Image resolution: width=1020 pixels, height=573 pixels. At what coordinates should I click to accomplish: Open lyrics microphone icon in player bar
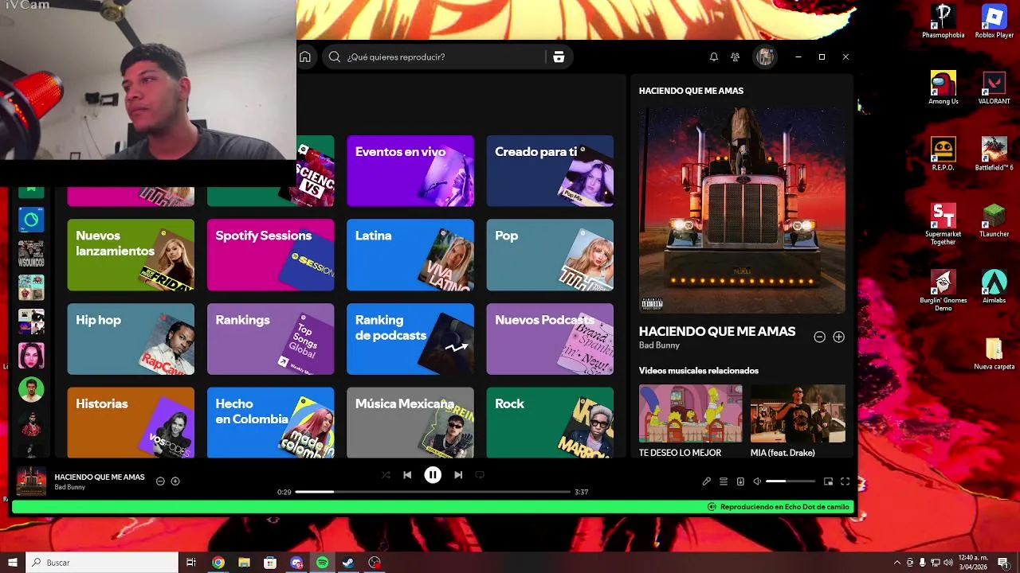tap(706, 481)
